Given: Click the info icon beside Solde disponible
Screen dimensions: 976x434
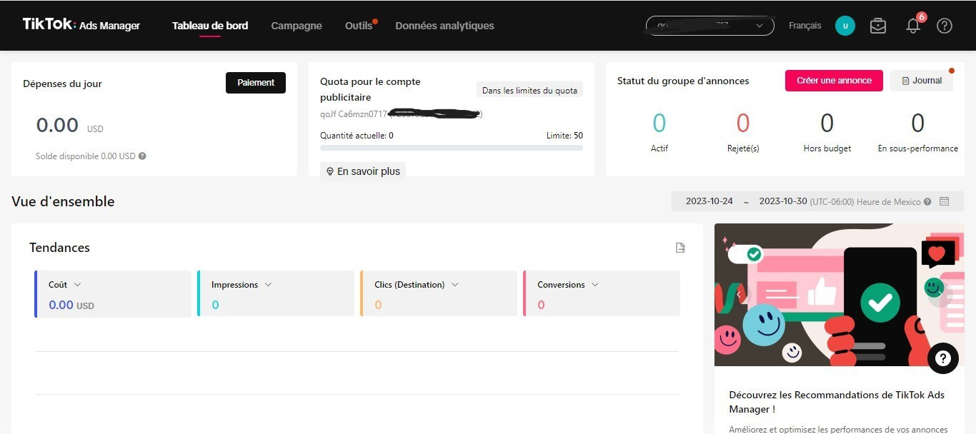Looking at the screenshot, I should (142, 156).
